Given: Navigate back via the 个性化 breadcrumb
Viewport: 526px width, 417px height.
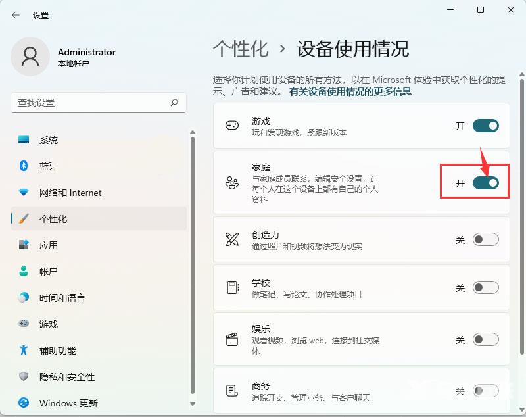Looking at the screenshot, I should point(241,49).
